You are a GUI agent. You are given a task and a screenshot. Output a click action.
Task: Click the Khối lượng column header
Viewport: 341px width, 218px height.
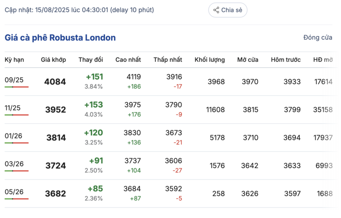tap(209, 60)
